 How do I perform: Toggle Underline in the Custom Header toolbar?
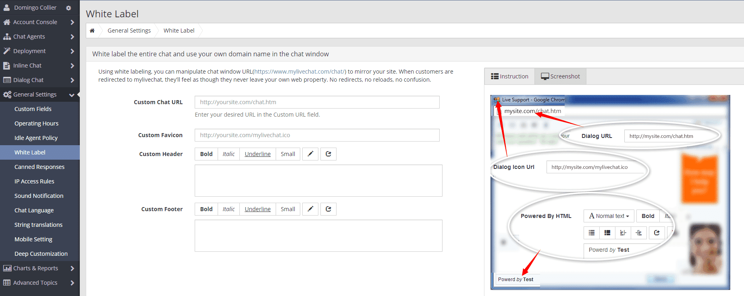click(258, 154)
